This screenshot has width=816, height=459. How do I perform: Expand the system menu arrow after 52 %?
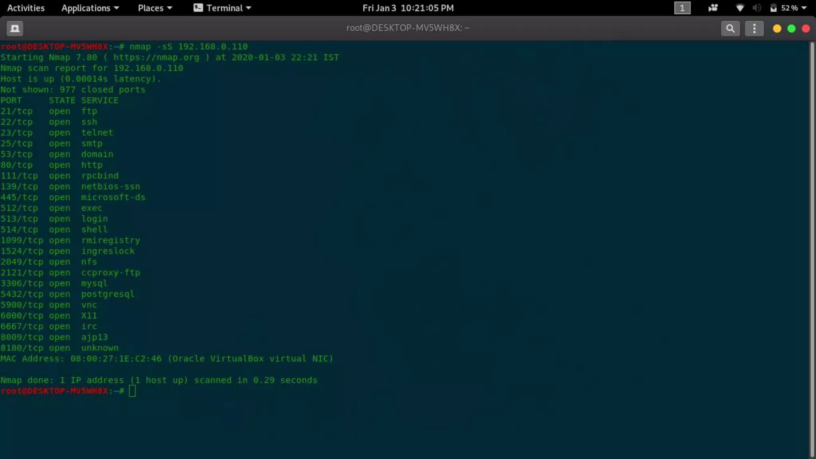(804, 8)
